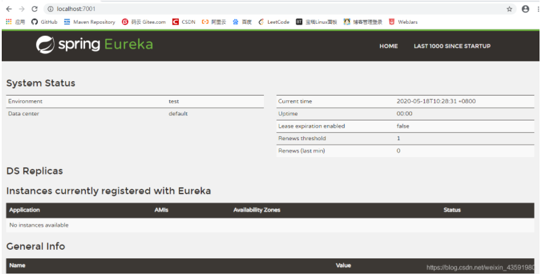Click the Status column header

452,210
